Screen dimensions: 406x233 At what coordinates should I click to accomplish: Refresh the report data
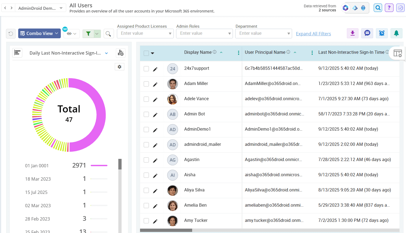(11, 33)
